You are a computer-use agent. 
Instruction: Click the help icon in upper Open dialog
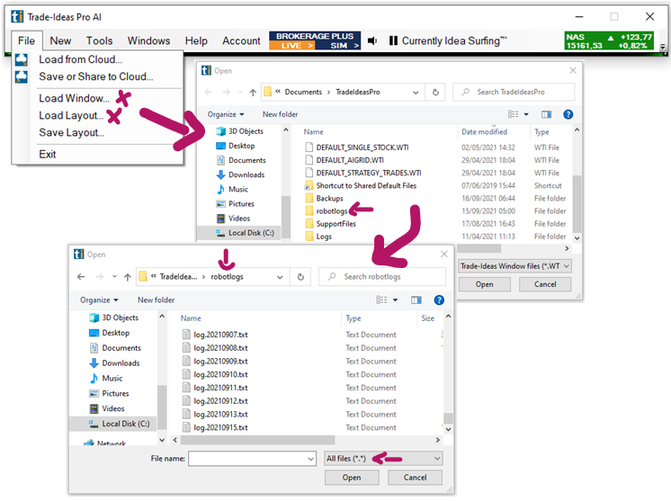(568, 114)
